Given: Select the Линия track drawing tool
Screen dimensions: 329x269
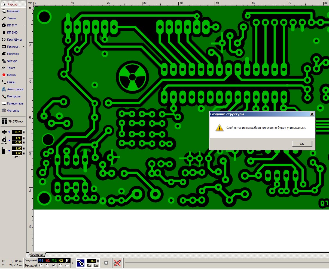Looking at the screenshot, I should [x=9, y=18].
